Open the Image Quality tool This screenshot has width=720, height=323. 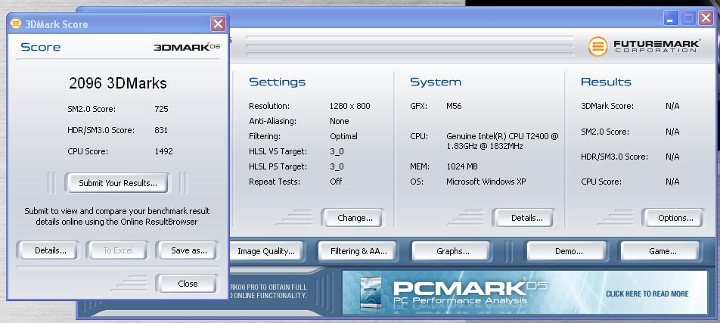pos(266,251)
